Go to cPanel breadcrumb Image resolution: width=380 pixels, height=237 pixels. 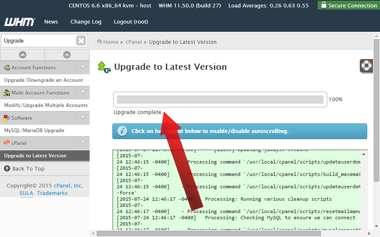pyautogui.click(x=133, y=42)
